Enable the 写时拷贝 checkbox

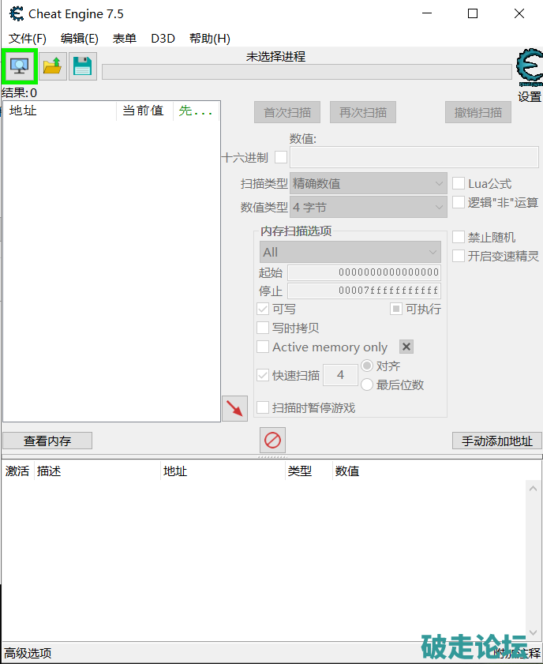pos(263,328)
